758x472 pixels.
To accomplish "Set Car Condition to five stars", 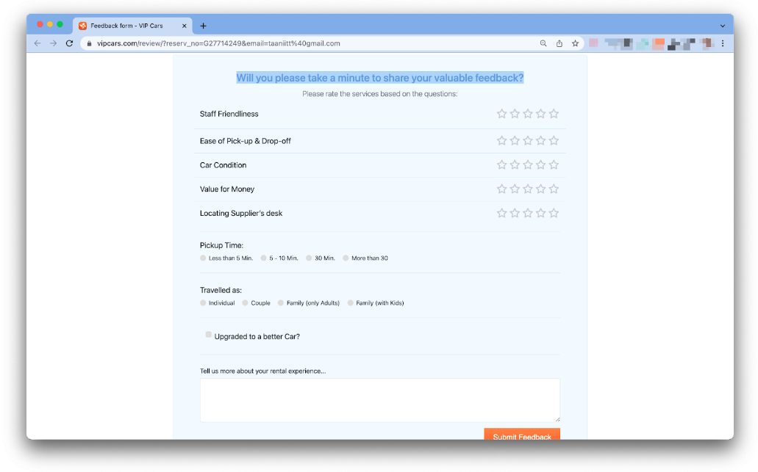I will pos(554,165).
